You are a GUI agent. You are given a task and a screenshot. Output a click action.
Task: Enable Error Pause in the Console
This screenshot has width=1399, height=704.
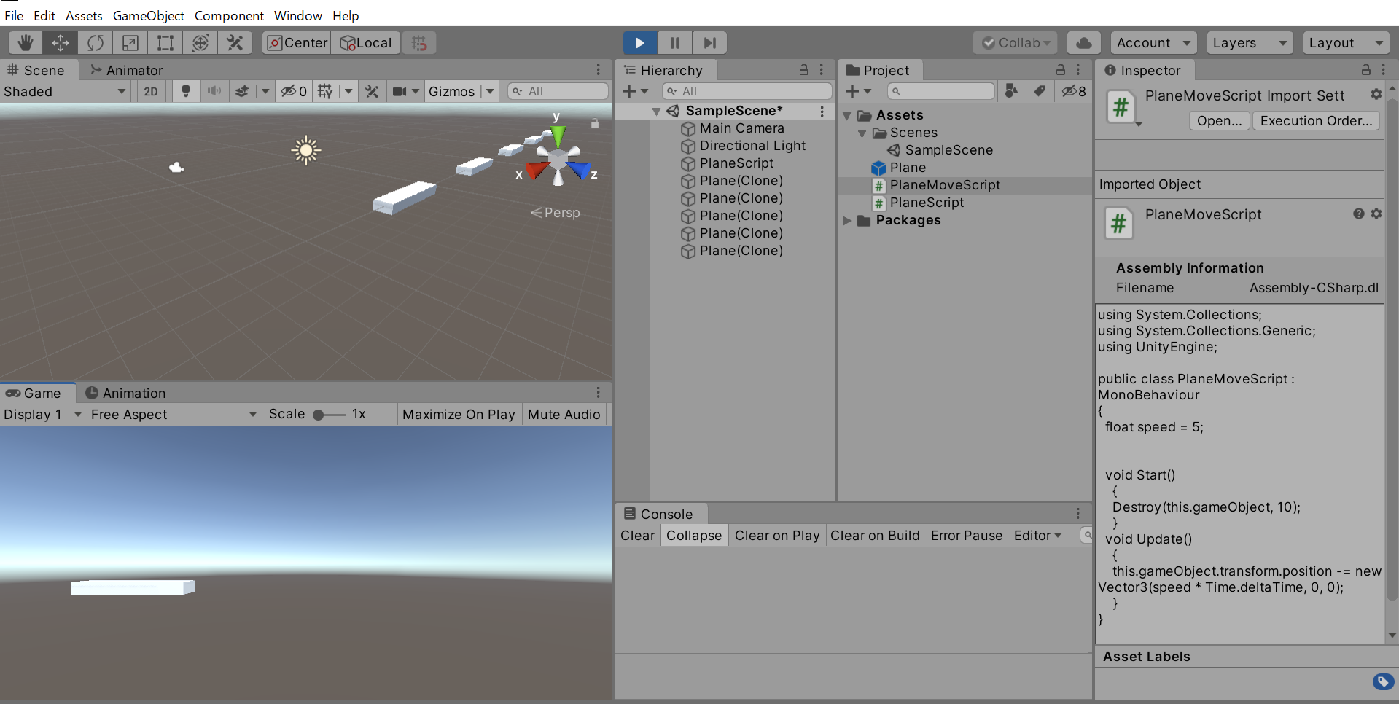pyautogui.click(x=967, y=535)
